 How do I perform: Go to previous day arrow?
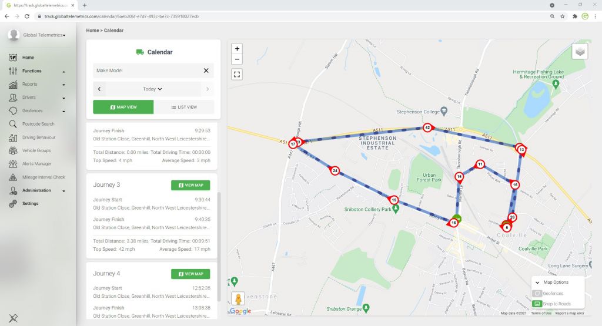[99, 89]
